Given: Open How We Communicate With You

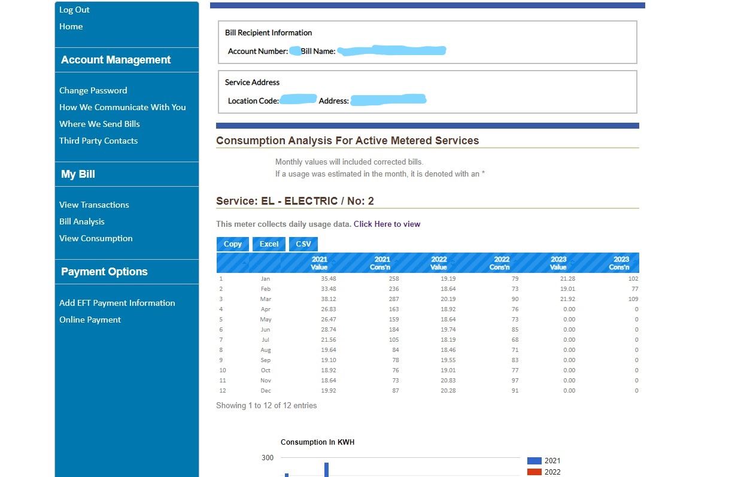Looking at the screenshot, I should [123, 107].
